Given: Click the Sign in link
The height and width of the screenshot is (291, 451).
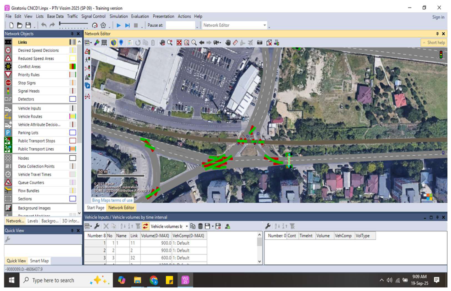Looking at the screenshot, I should point(438,17).
